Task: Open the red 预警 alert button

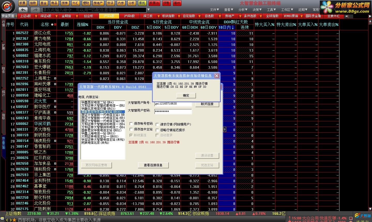Action: click(x=166, y=3)
